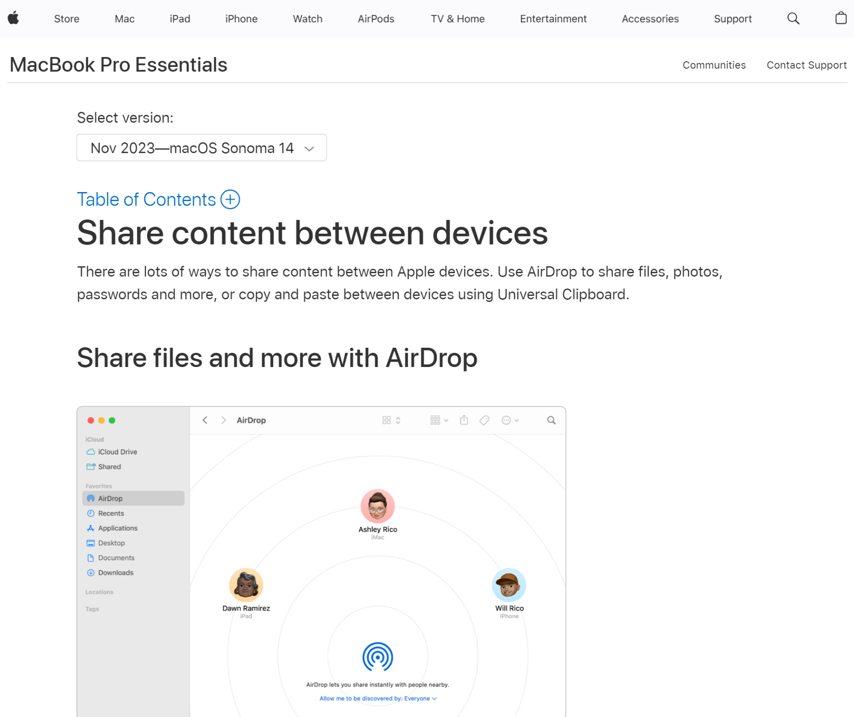Open the group-by options dropdown
The width and height of the screenshot is (854, 717).
point(439,420)
